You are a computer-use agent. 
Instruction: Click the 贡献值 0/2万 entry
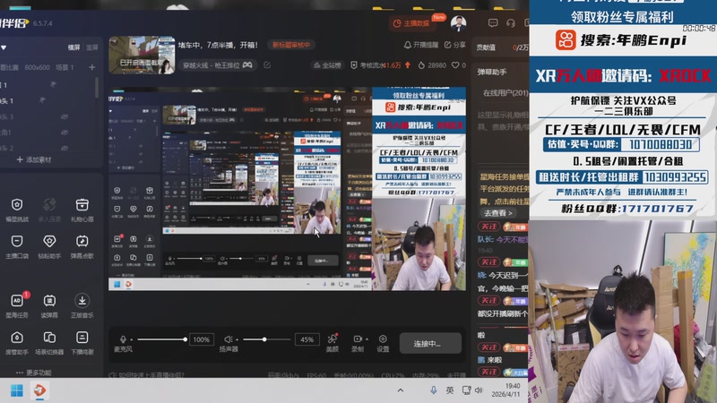(x=502, y=47)
